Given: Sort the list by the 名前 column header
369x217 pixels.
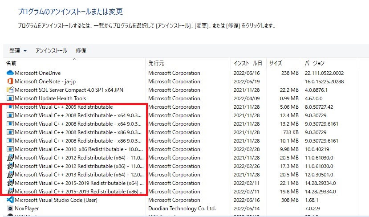Looking at the screenshot, I should pyautogui.click(x=11, y=63).
